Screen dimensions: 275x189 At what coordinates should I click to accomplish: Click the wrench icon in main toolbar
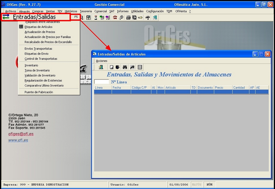(x=121, y=17)
